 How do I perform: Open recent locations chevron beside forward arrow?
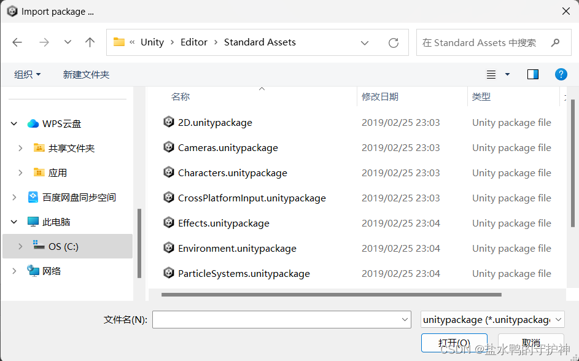pyautogui.click(x=68, y=42)
